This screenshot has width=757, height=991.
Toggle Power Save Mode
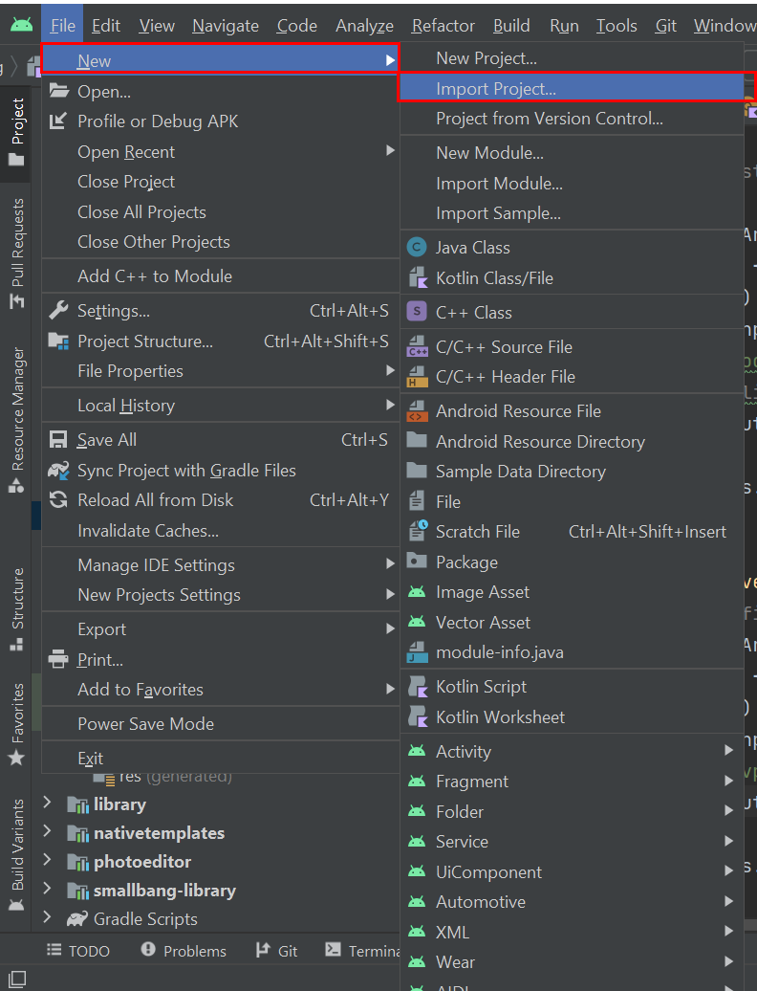click(x=145, y=724)
